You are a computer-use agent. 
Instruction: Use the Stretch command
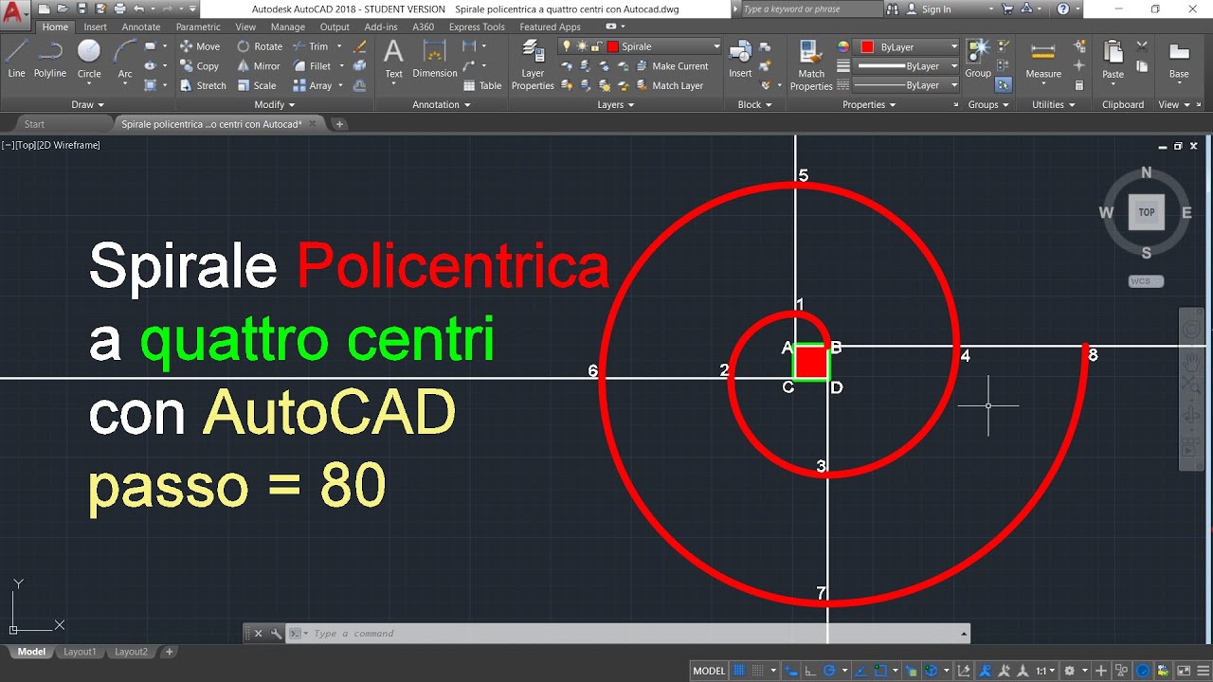tap(203, 85)
